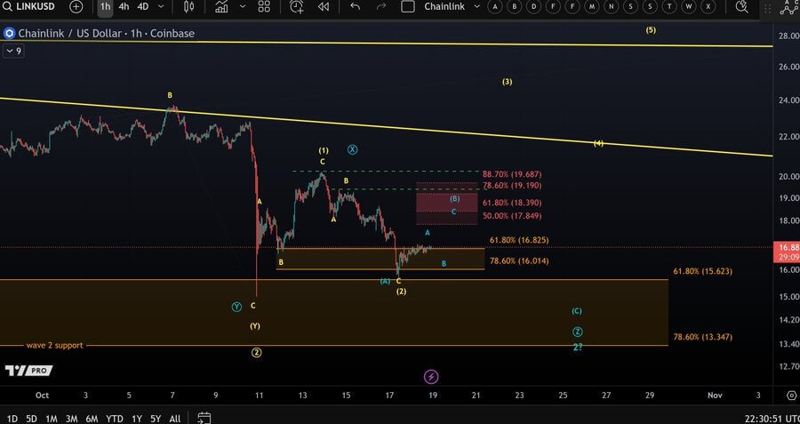This screenshot has height=424, width=800.
Task: Click the add symbol plus icon
Action: point(76,7)
